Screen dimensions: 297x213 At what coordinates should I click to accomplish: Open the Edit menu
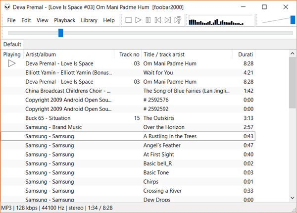[26, 20]
